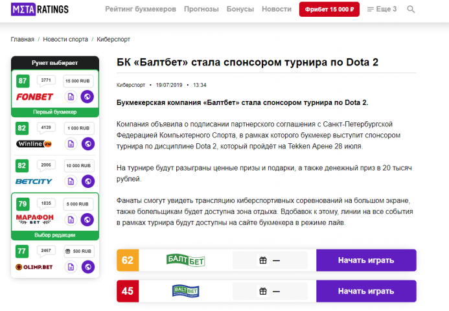
Task: Click Winline 1 000 RUB bonus
Action: tap(79, 128)
